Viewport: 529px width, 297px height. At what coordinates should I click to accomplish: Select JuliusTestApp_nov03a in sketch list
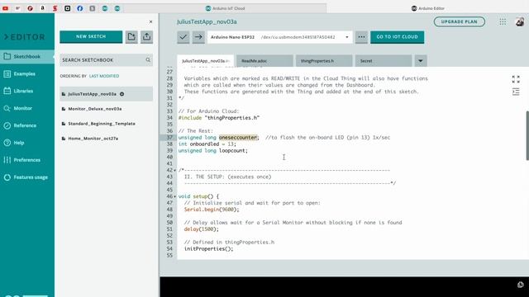pos(106,94)
